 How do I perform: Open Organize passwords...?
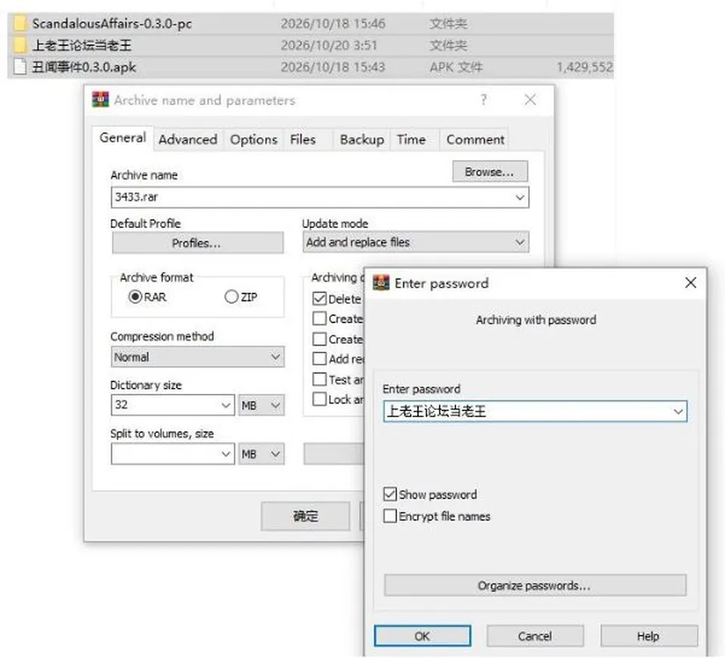point(535,586)
